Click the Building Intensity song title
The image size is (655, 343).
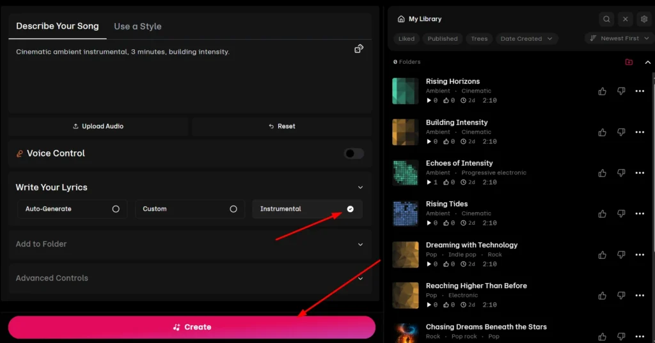[457, 122]
